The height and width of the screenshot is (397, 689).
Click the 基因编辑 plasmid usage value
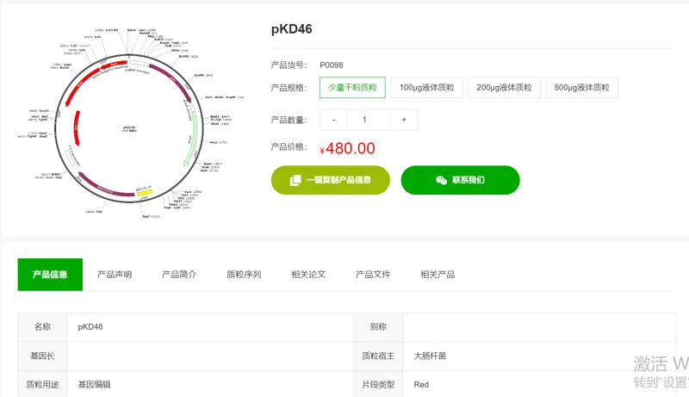94,385
